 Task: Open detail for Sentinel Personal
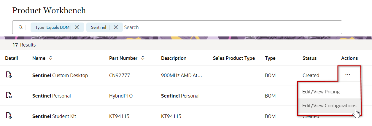click(9, 96)
